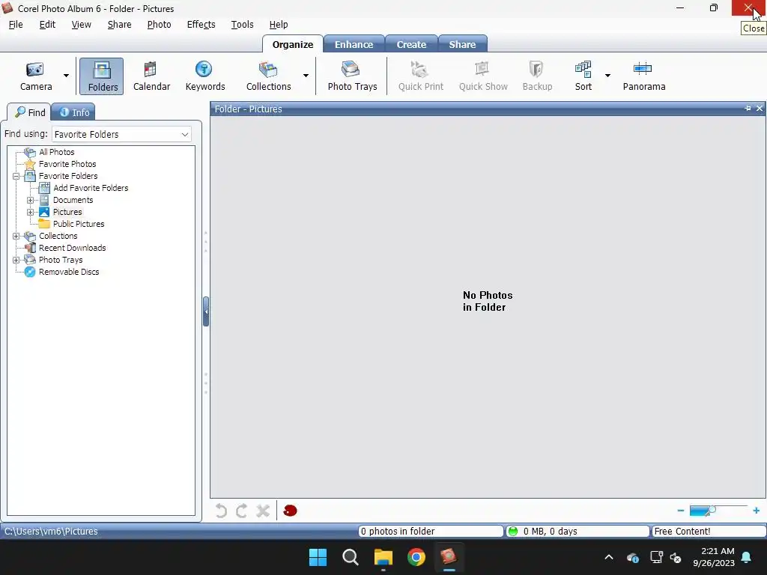767x575 pixels.
Task: Open the Find using Favorite Folders dropdown
Action: pos(121,134)
